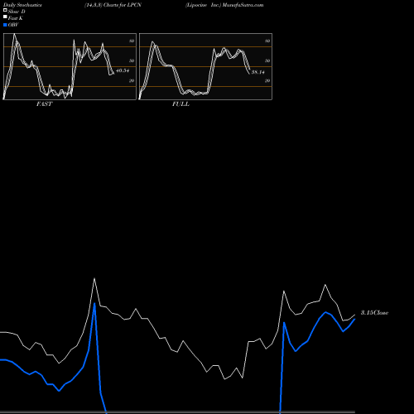Click the FULL stochastic chart thumbnail

[x=205, y=66]
